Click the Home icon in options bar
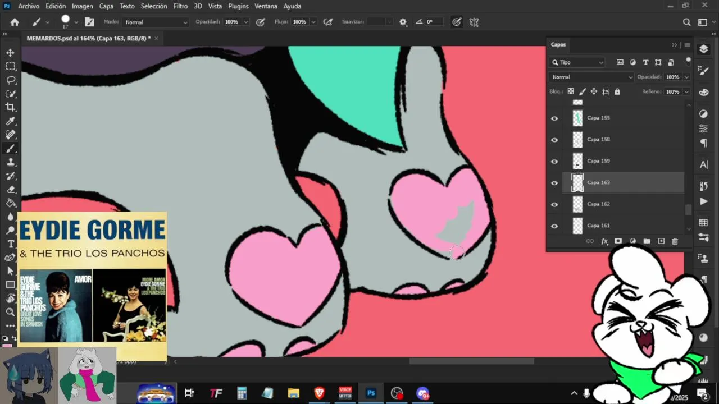The height and width of the screenshot is (404, 719). 15,22
